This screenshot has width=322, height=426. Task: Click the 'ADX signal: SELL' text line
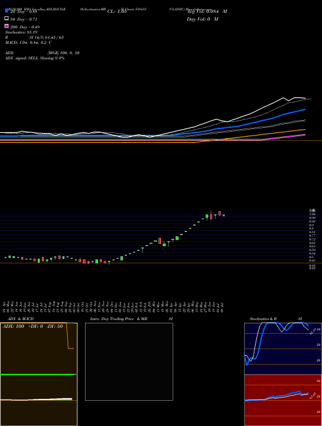coord(35,58)
